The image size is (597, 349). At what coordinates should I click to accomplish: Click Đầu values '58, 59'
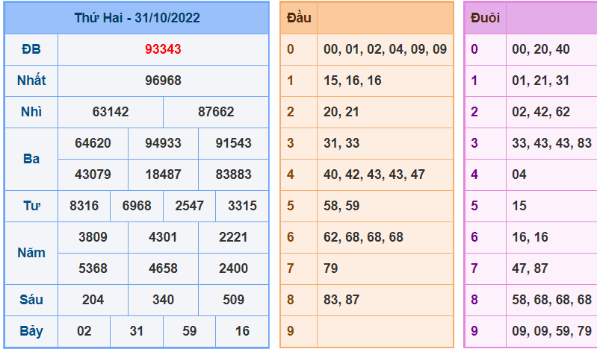click(341, 206)
